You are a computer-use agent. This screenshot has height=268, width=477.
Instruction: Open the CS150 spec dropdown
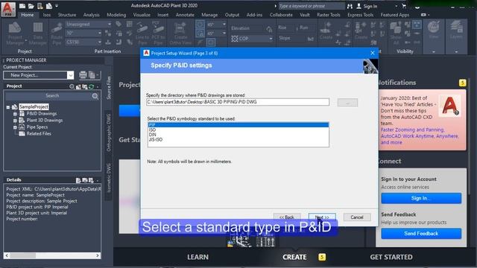99,42
